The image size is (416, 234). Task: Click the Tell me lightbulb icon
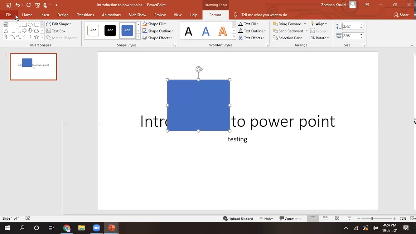tap(235, 15)
